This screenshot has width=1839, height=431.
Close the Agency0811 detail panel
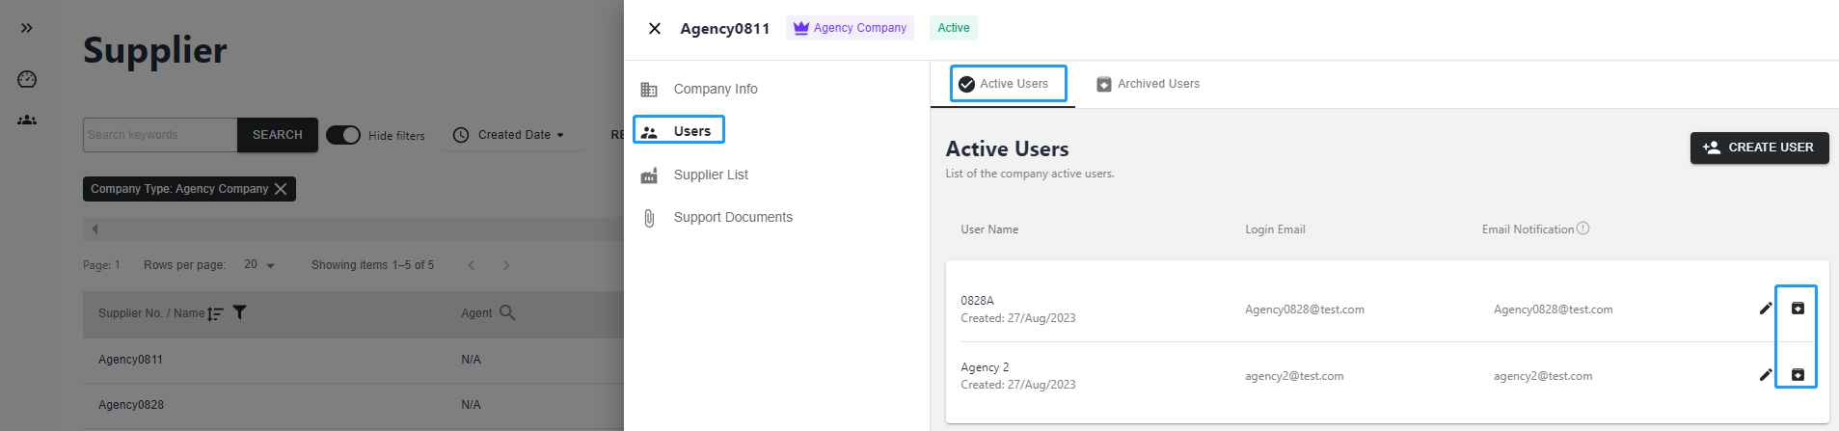(x=655, y=29)
